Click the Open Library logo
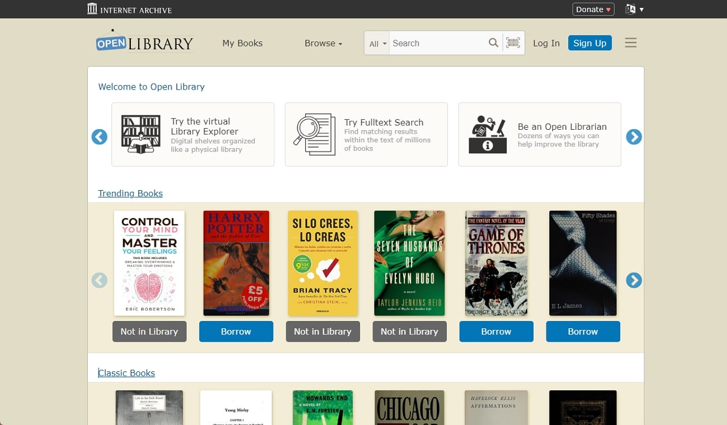The width and height of the screenshot is (727, 425). (145, 42)
